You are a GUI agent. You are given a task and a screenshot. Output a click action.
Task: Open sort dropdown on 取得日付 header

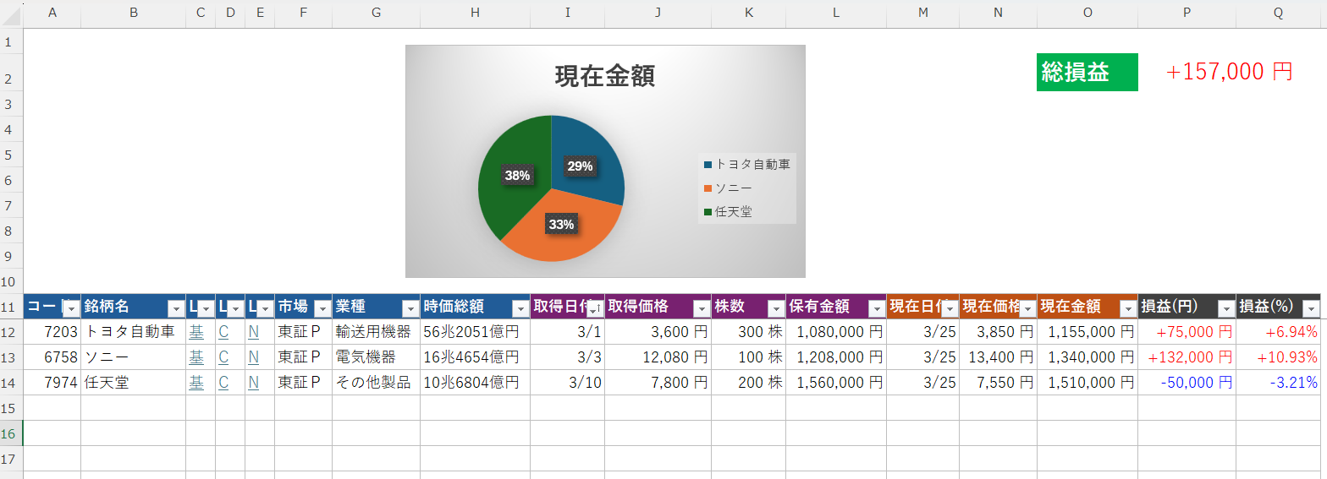coord(595,308)
